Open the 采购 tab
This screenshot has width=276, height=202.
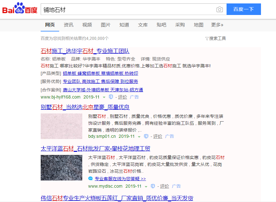(180, 25)
